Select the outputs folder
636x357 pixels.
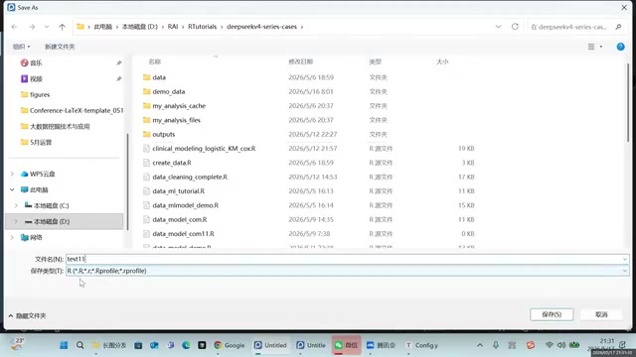[x=163, y=134]
